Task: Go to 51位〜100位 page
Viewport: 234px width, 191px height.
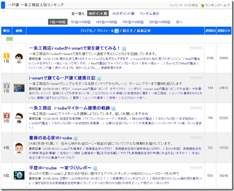Action: tap(81, 22)
